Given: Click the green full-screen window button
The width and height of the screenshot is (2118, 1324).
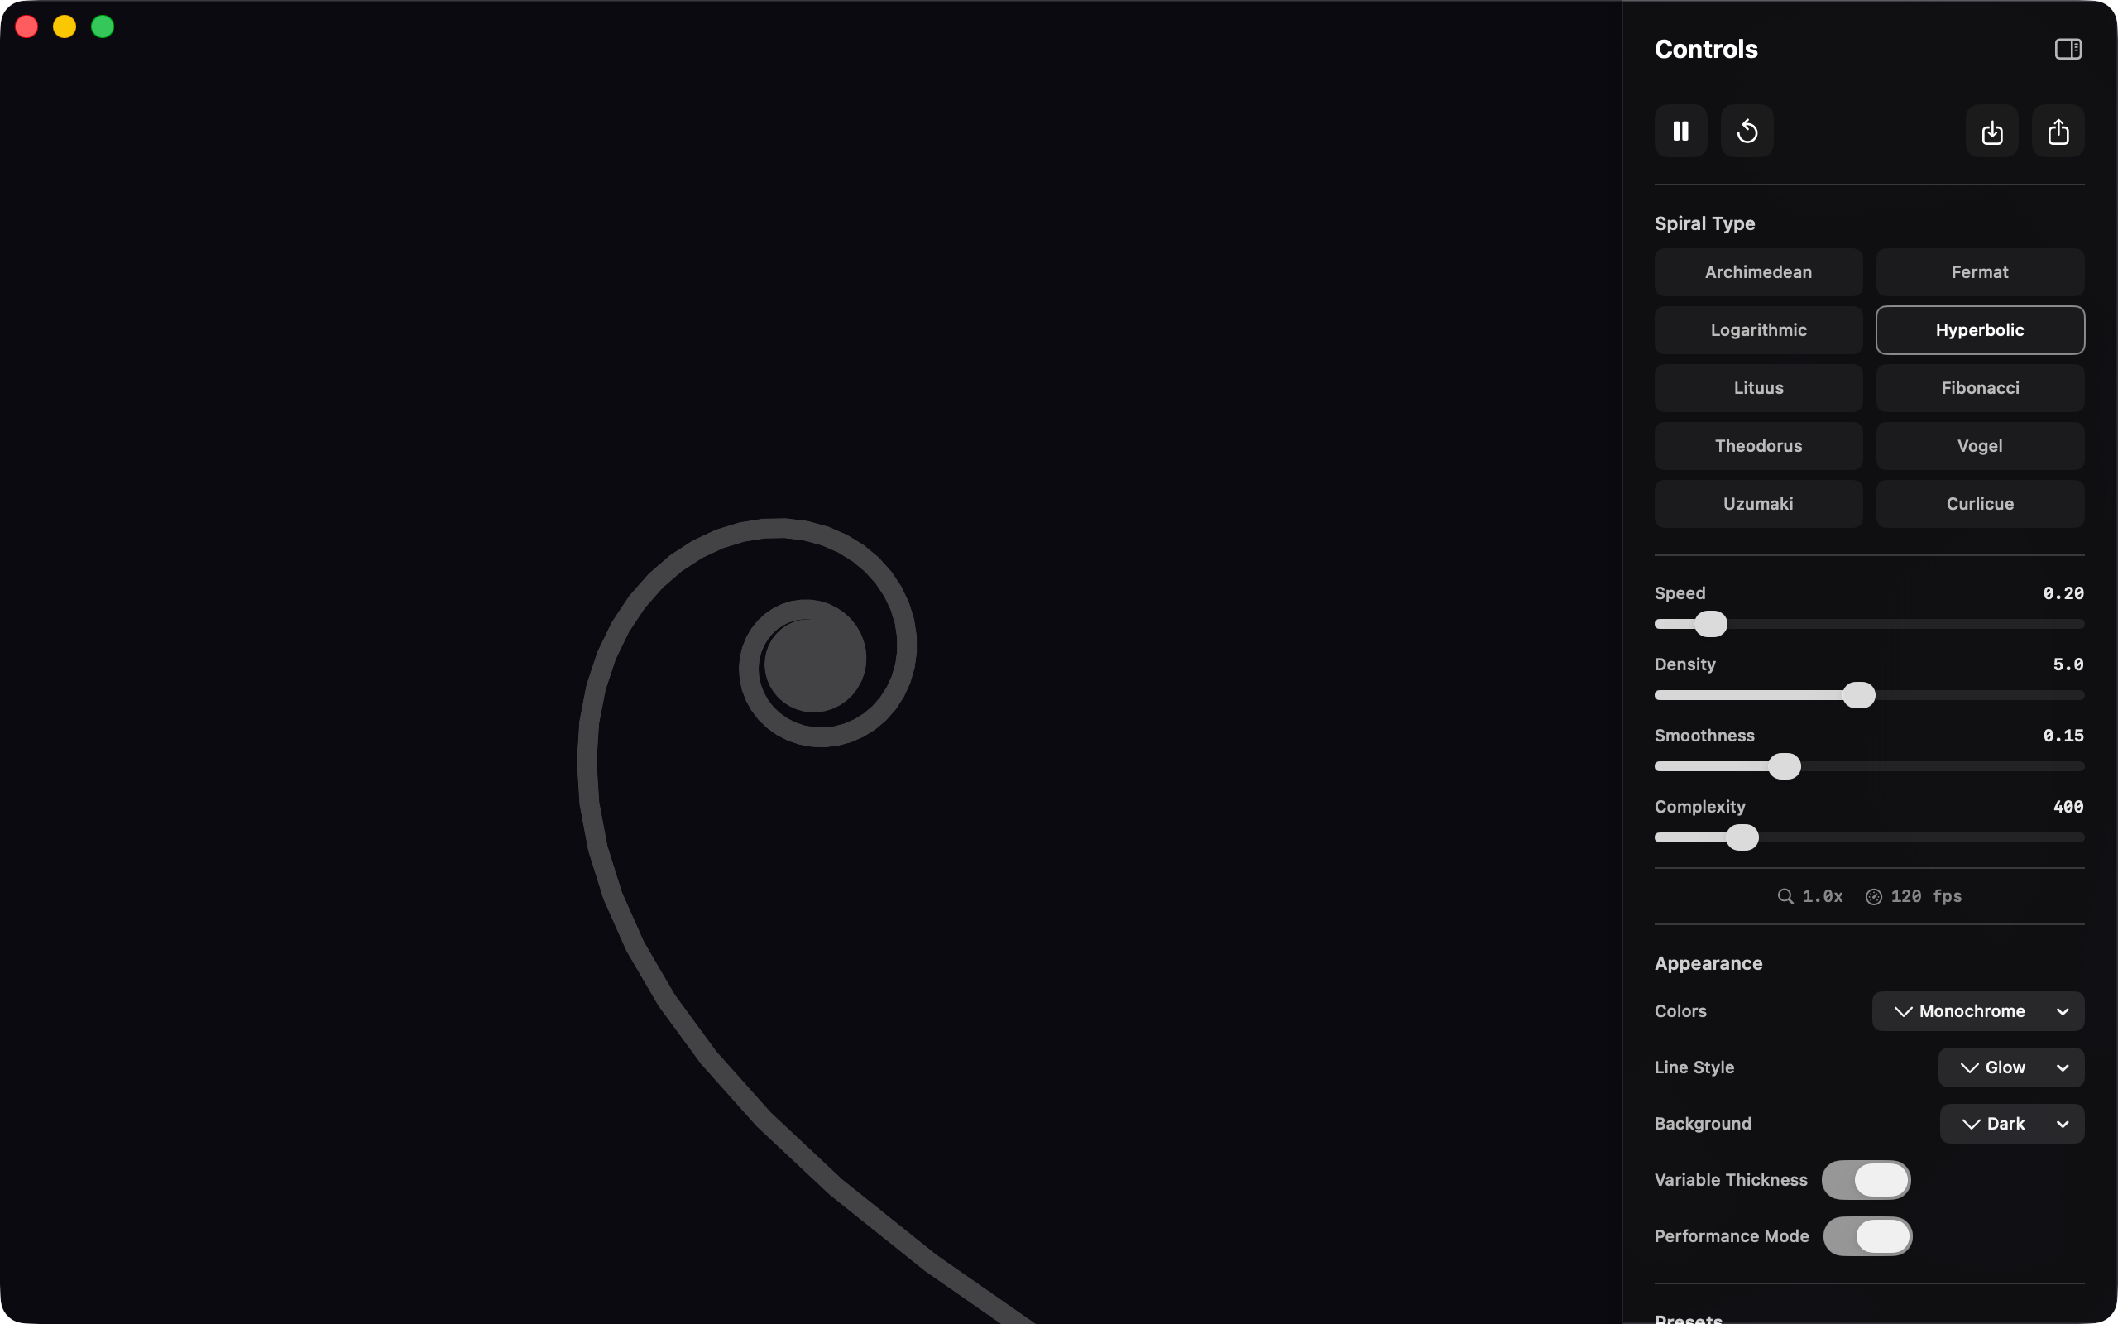Looking at the screenshot, I should coord(103,26).
